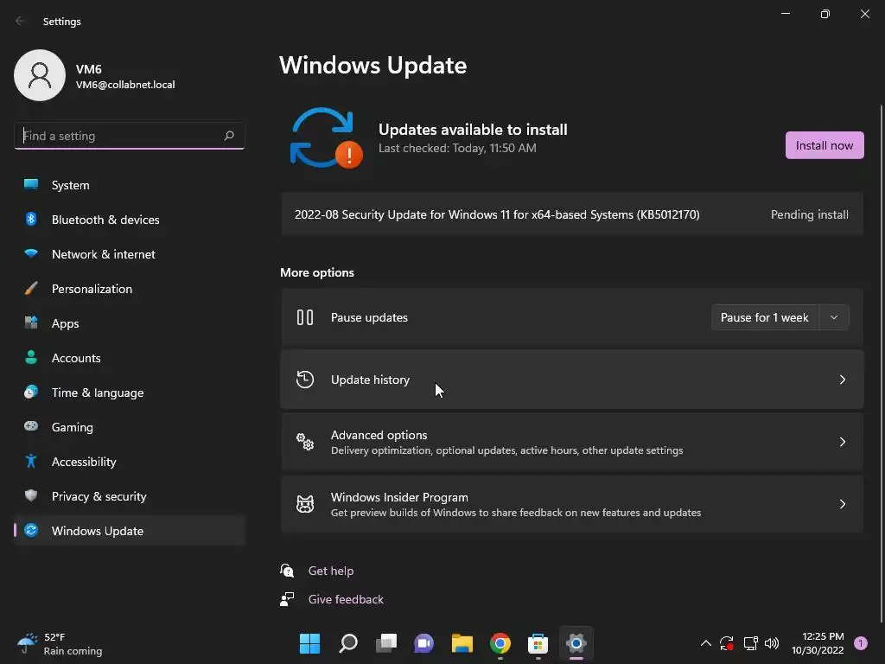The image size is (885, 664).
Task: Click the Privacy & security shield icon
Action: pyautogui.click(x=31, y=495)
